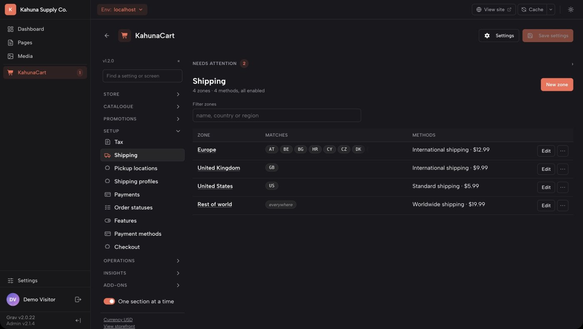
Task: Click the Save settings button
Action: point(548,36)
